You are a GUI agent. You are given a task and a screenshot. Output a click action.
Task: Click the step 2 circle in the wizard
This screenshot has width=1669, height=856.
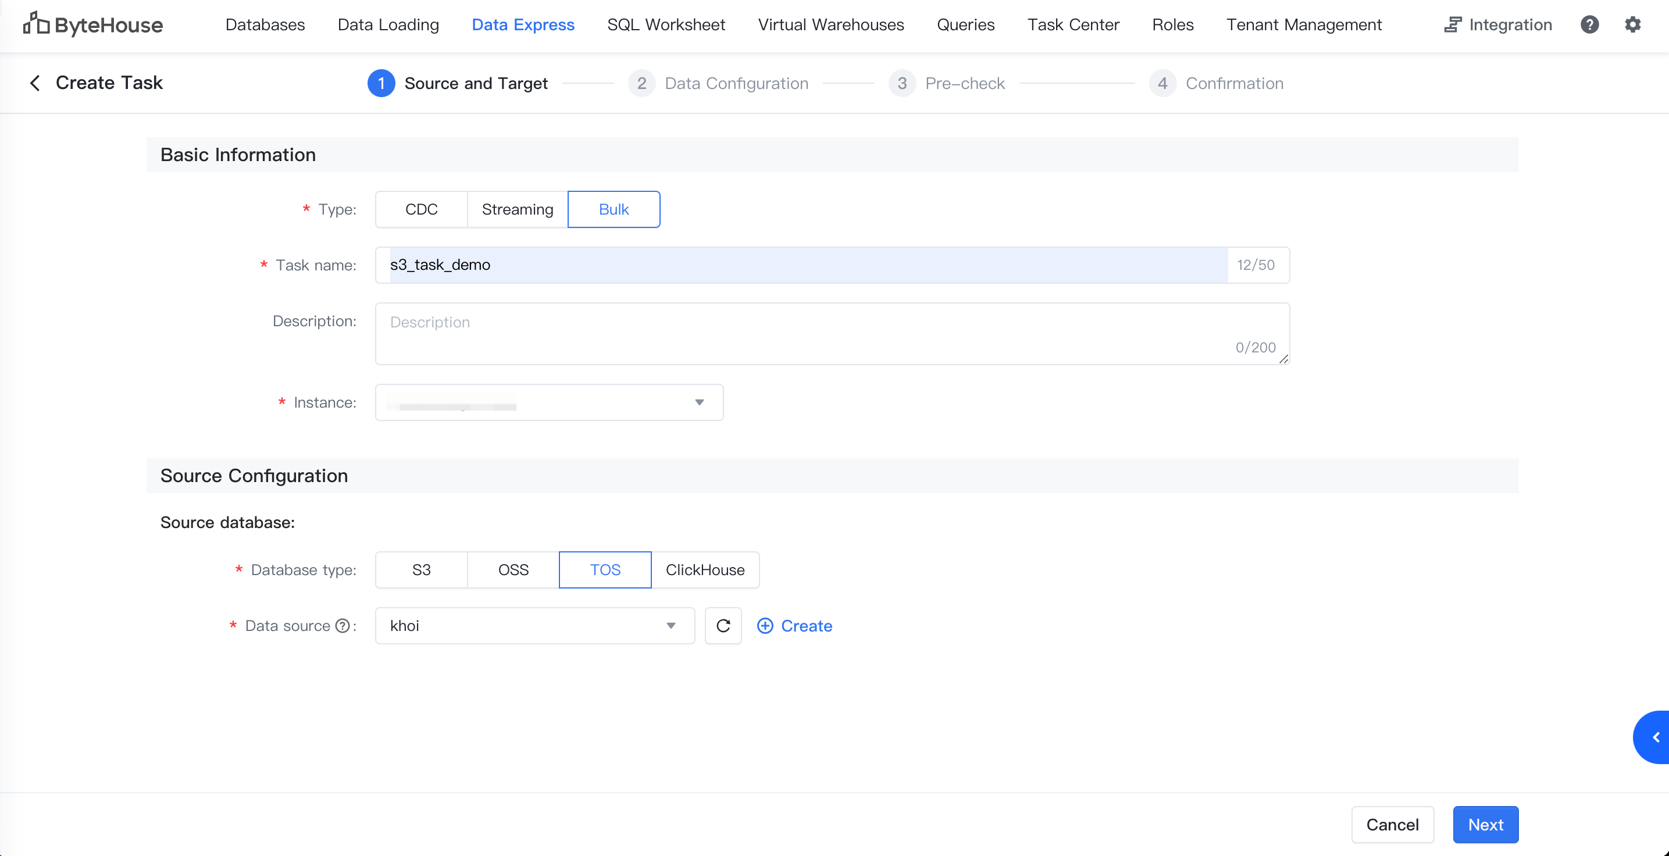tap(641, 83)
